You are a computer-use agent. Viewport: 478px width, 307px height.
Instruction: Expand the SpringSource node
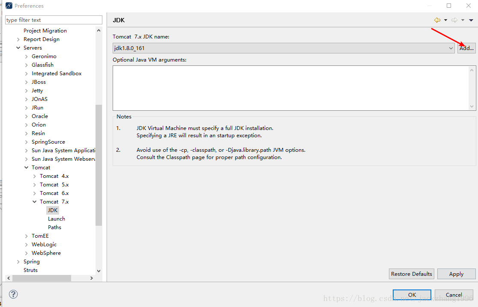26,142
